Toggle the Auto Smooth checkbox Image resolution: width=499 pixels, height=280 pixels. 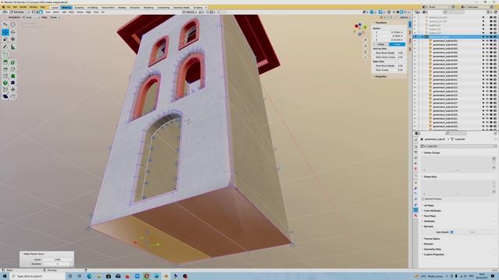pos(452,232)
